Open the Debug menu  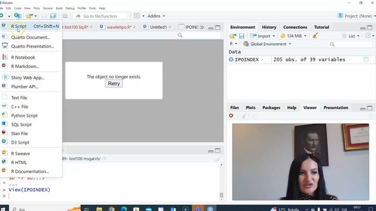70,8
